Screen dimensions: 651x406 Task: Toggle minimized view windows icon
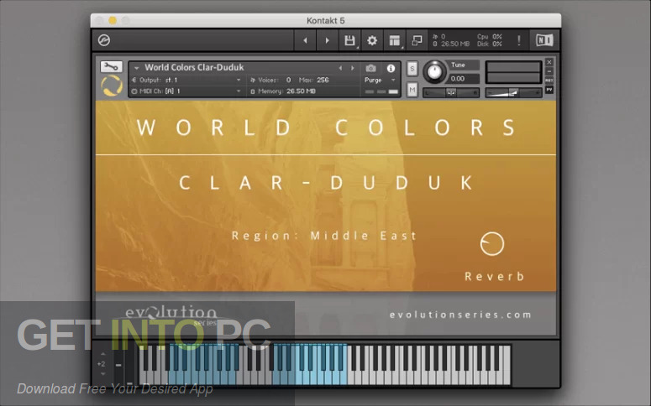click(x=417, y=40)
